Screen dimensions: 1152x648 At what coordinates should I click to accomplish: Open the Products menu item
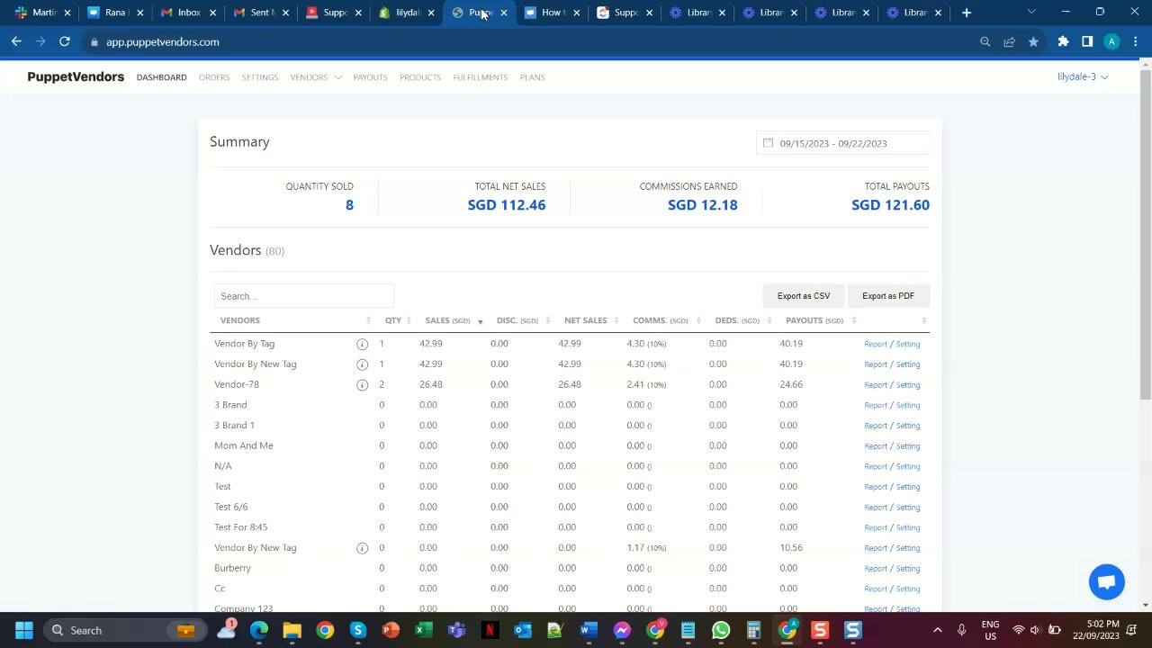(420, 77)
